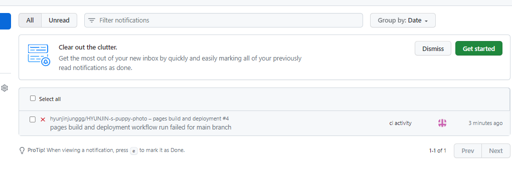Open the Group by: Date dropdown
The width and height of the screenshot is (512, 184).
tap(403, 20)
